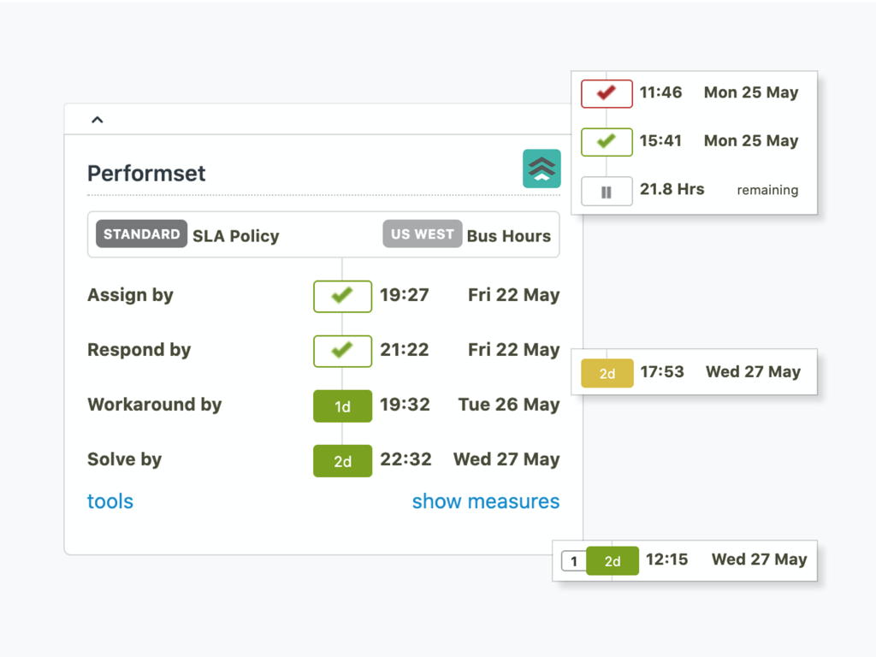The image size is (876, 657).
Task: Click the 22:32 Wed 27 May deadline
Action: tap(470, 459)
